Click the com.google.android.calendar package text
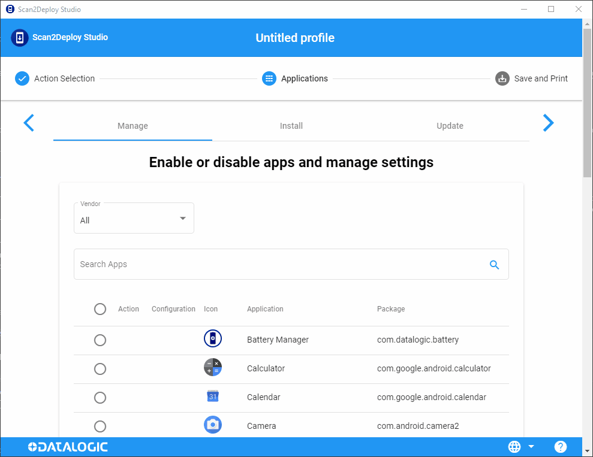 [x=432, y=397]
